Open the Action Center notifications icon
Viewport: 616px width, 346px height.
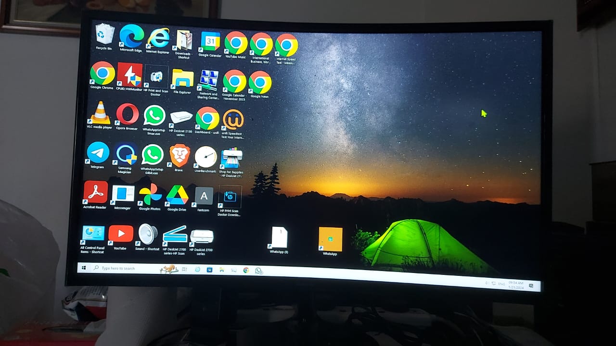[x=531, y=286]
